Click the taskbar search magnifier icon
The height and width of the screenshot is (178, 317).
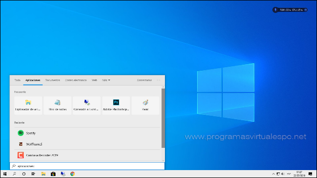coord(14,174)
